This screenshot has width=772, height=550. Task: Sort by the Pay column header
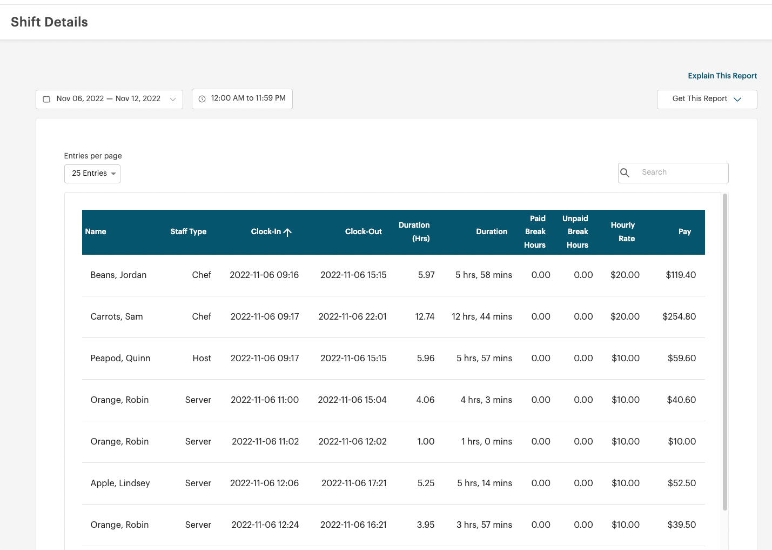(684, 231)
